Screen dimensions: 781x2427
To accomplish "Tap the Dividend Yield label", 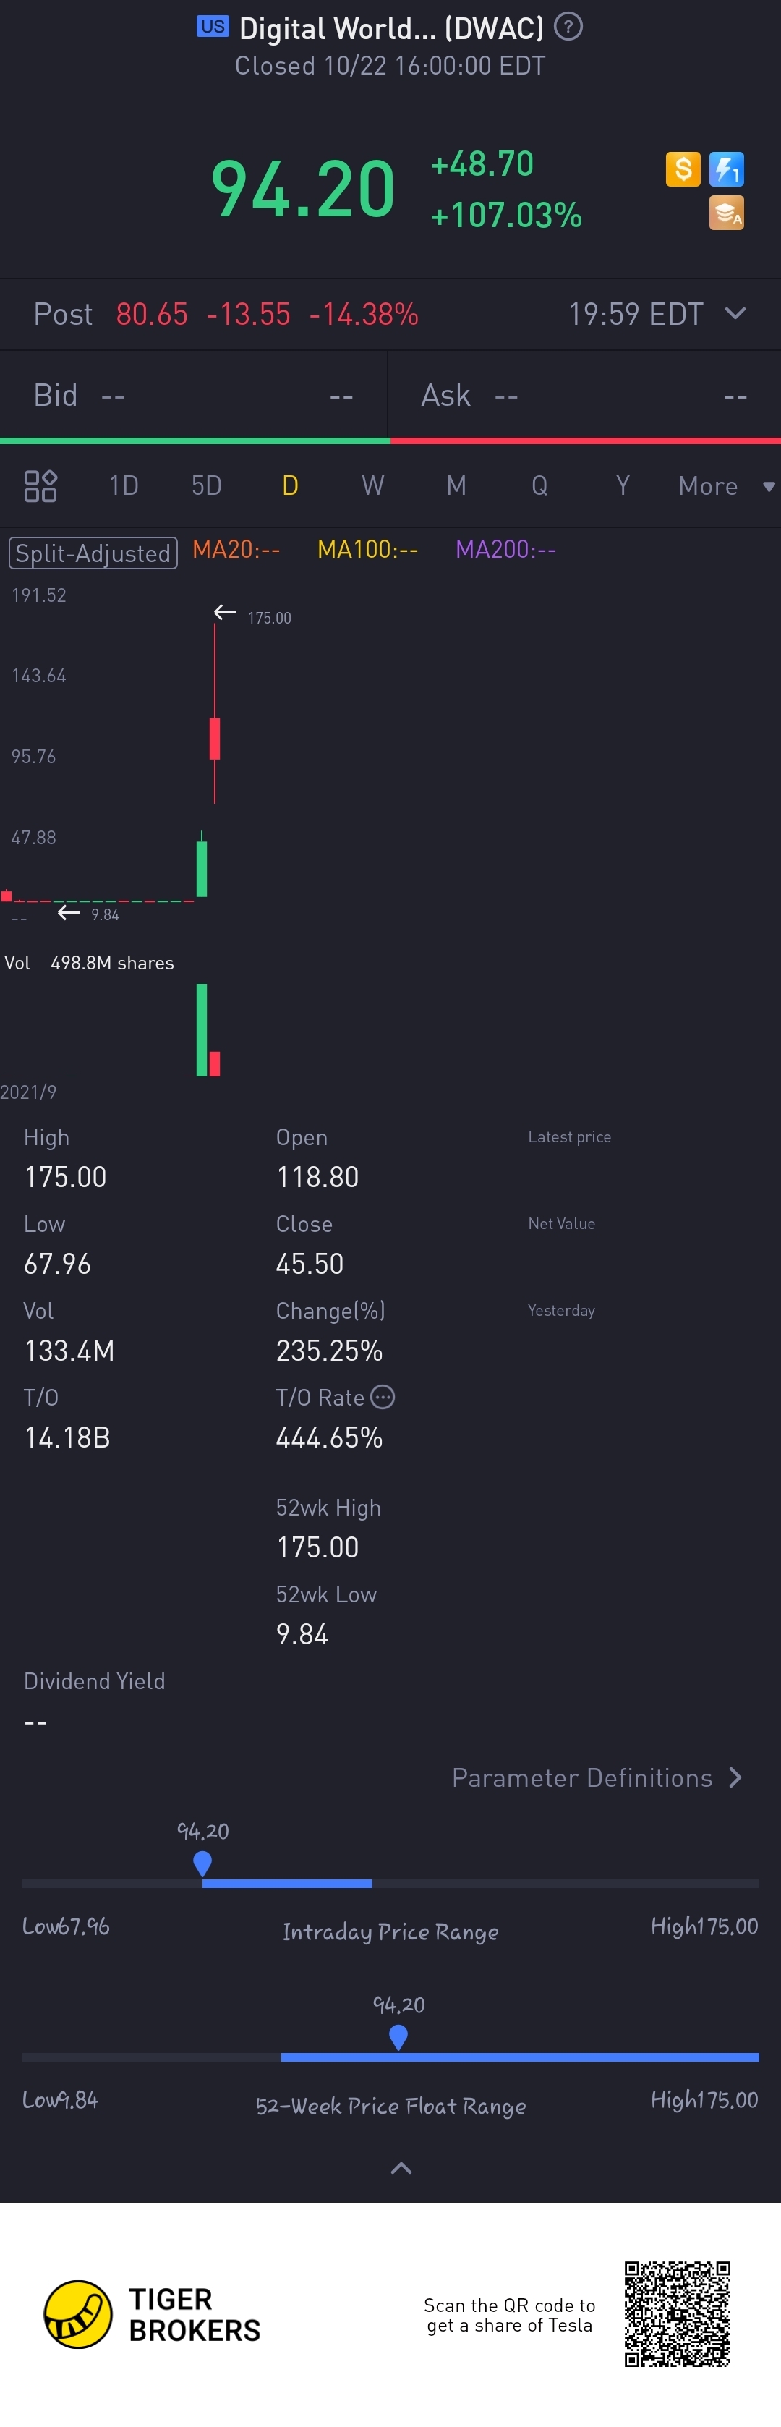I will coord(94,1682).
